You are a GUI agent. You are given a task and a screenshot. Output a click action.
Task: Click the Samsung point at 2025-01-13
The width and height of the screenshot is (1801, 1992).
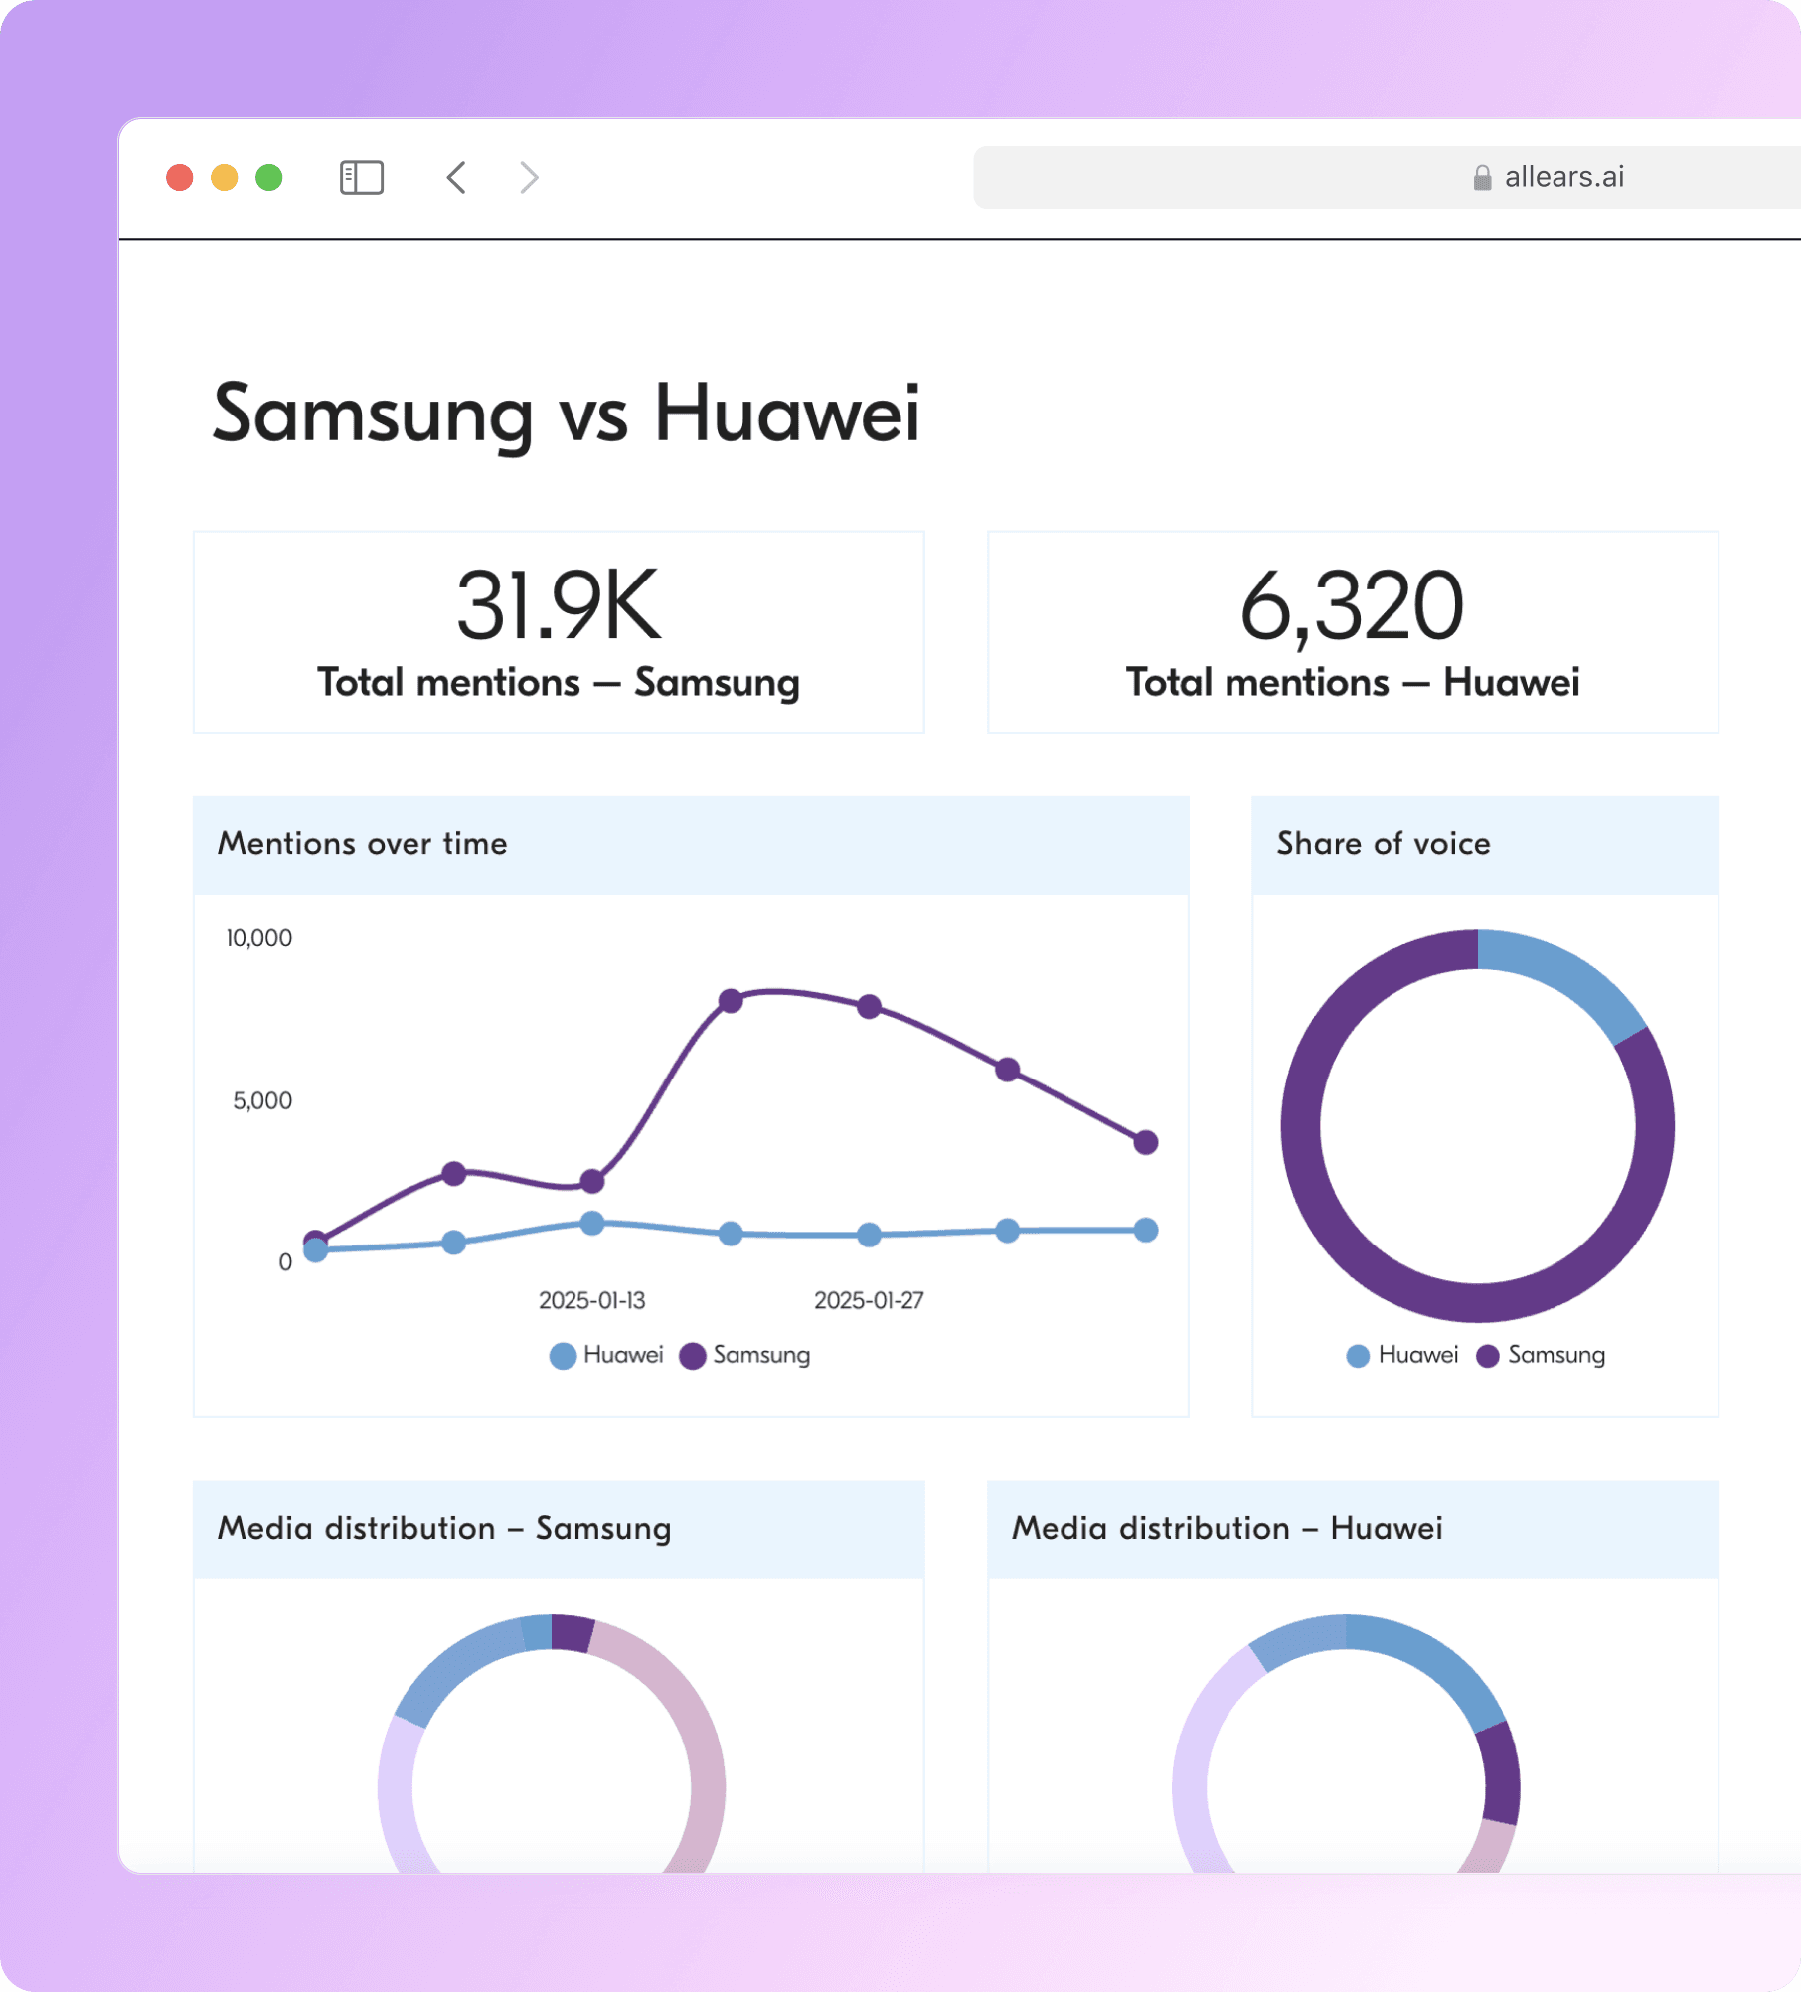pos(592,1181)
